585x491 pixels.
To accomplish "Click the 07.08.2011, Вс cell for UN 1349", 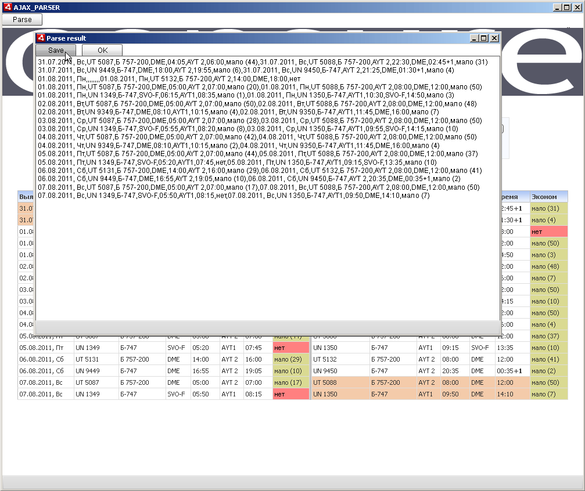I will click(45, 394).
